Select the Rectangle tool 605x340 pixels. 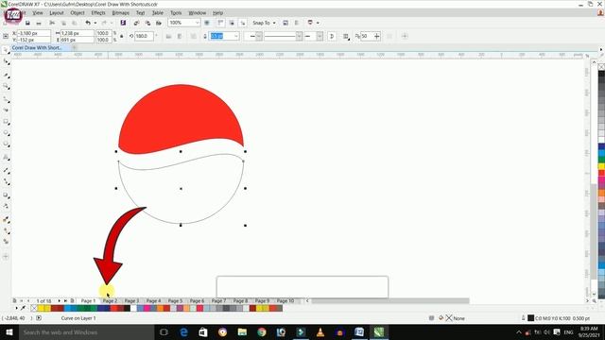pos(6,122)
